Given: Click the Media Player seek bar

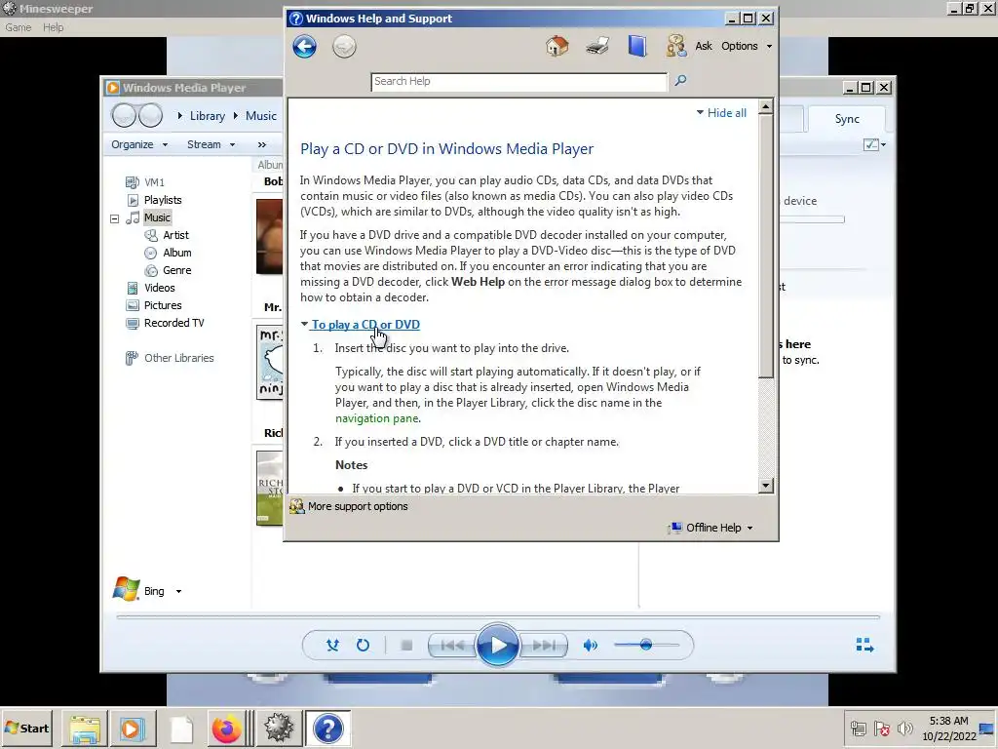Looking at the screenshot, I should [x=498, y=617].
